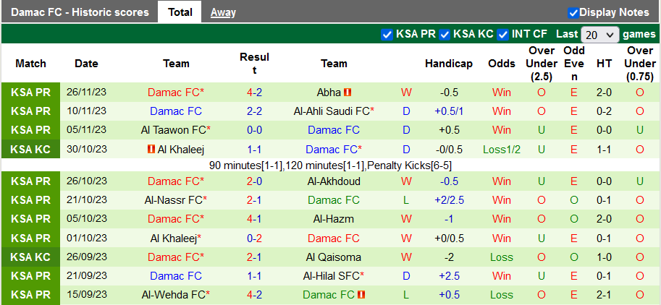Open the last games count dropdown

pos(599,34)
